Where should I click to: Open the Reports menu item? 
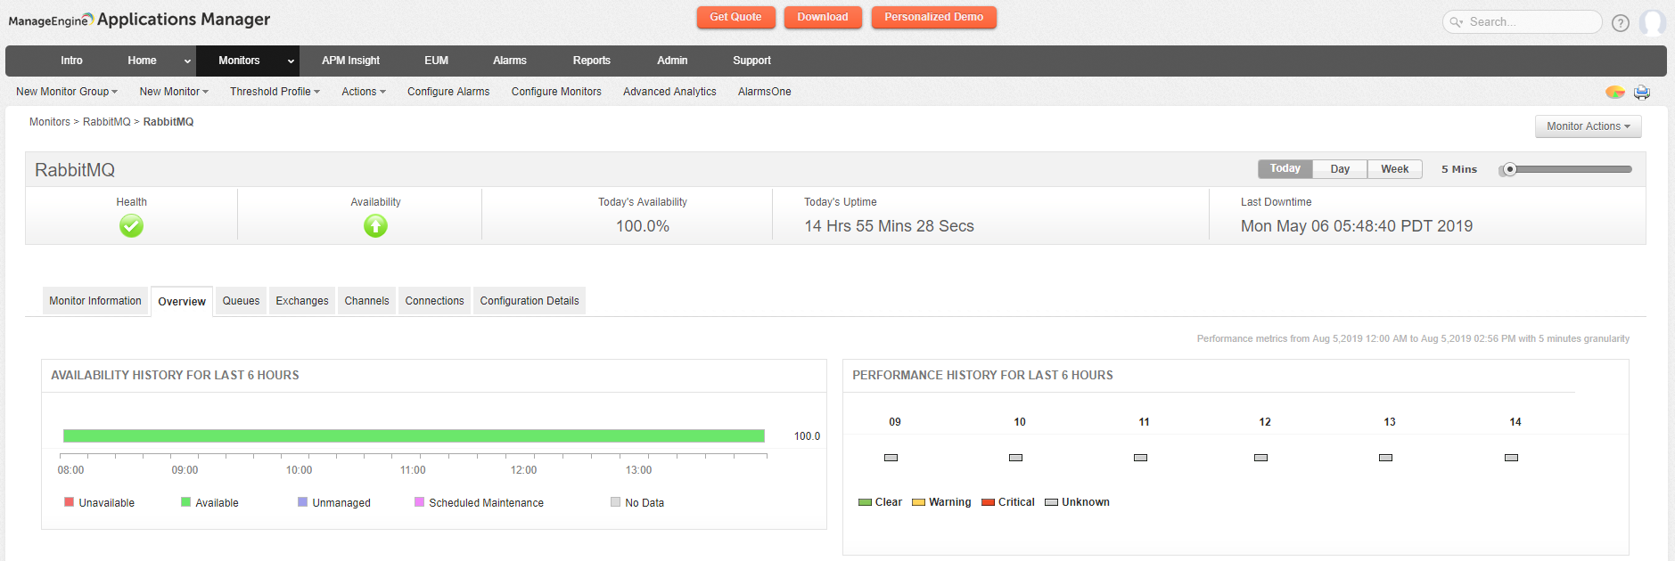(x=592, y=61)
